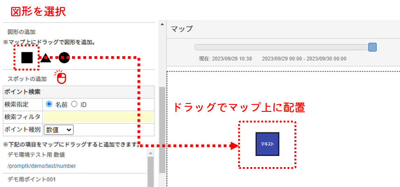Click the 検索指定 row label

17,104
